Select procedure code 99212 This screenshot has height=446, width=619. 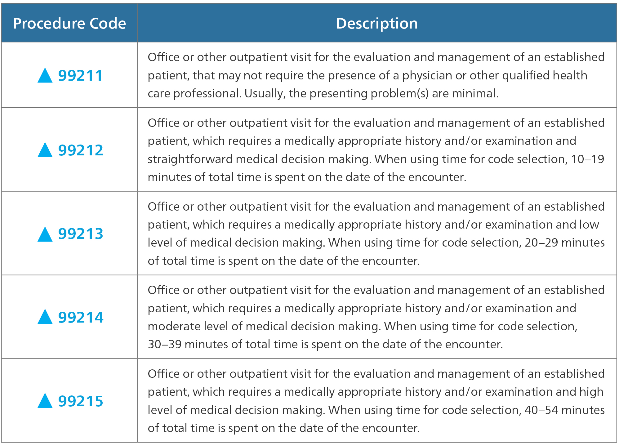[80, 150]
